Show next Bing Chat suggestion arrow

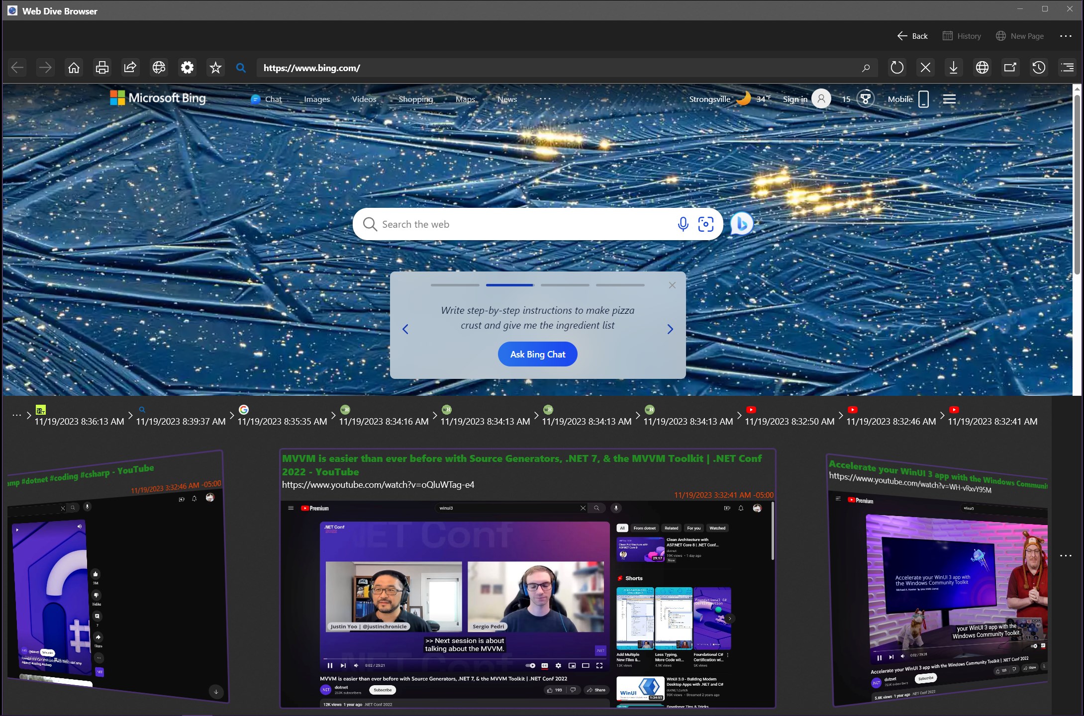click(670, 329)
